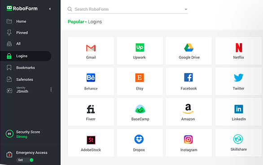This screenshot has height=165, width=263.
Task: Show All items in sidebar
Action: click(x=18, y=44)
